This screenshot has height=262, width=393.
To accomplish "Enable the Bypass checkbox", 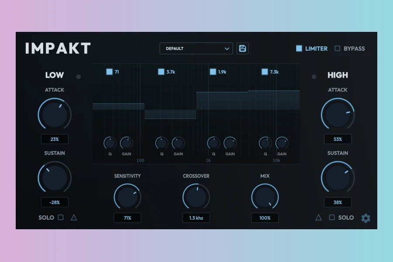I will (x=338, y=48).
